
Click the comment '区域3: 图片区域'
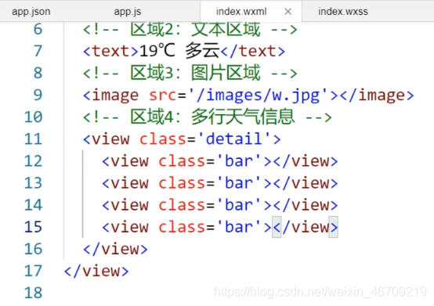pyautogui.click(x=195, y=73)
